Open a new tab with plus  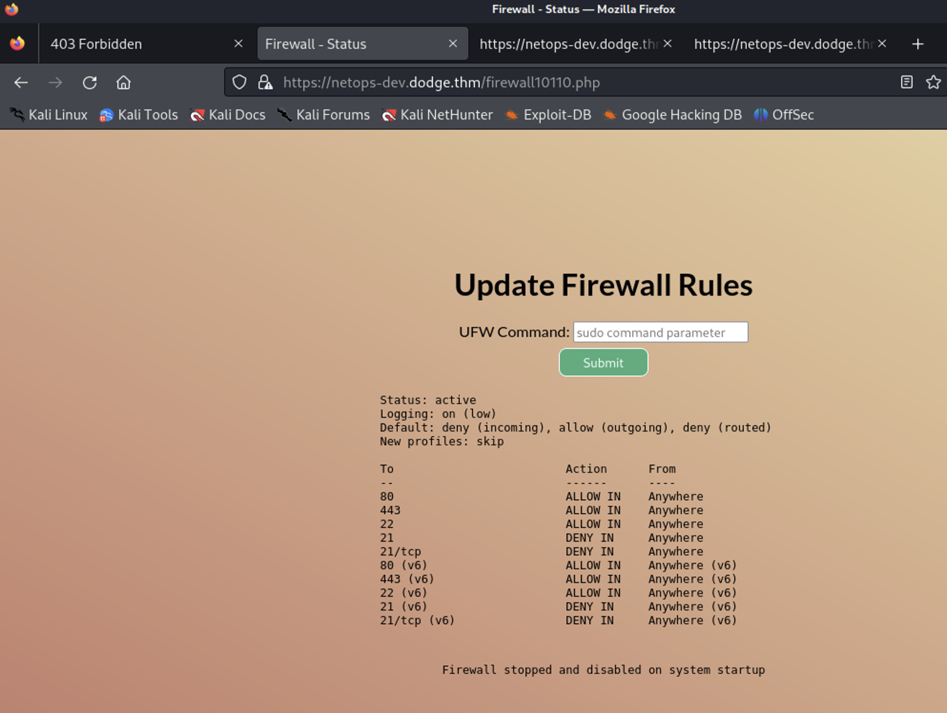(x=917, y=44)
